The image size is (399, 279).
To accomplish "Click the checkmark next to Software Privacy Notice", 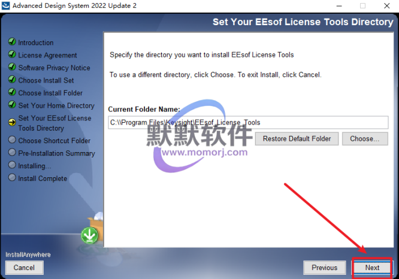I will (12, 66).
